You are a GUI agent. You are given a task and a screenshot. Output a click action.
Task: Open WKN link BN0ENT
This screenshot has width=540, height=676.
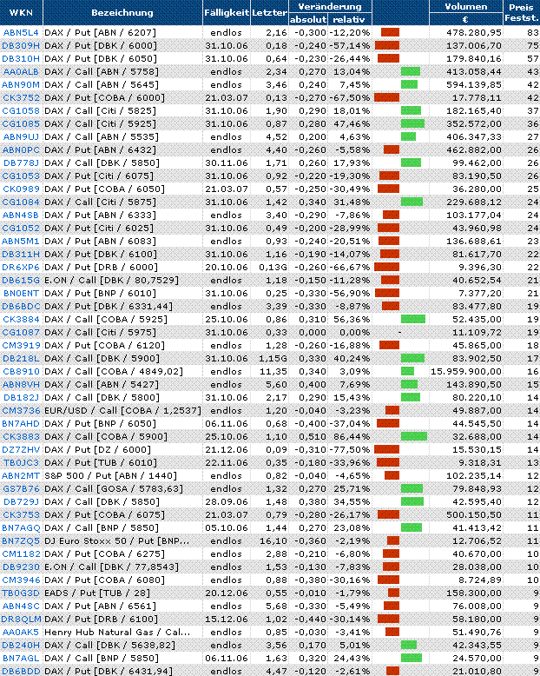pos(21,293)
